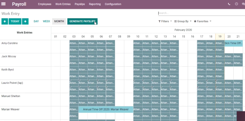Viewport: 245px width, 121px height.
Task: Click the TODAY button
Action: tap(15, 21)
